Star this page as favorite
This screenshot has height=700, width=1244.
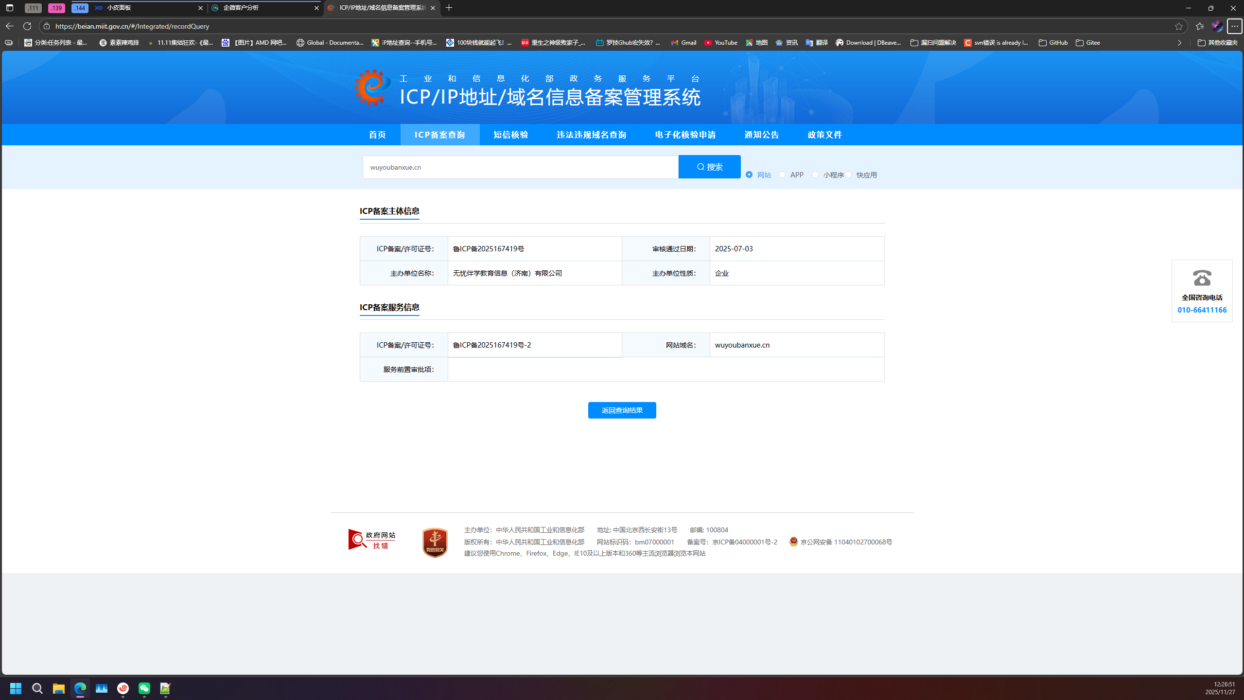coord(1178,26)
